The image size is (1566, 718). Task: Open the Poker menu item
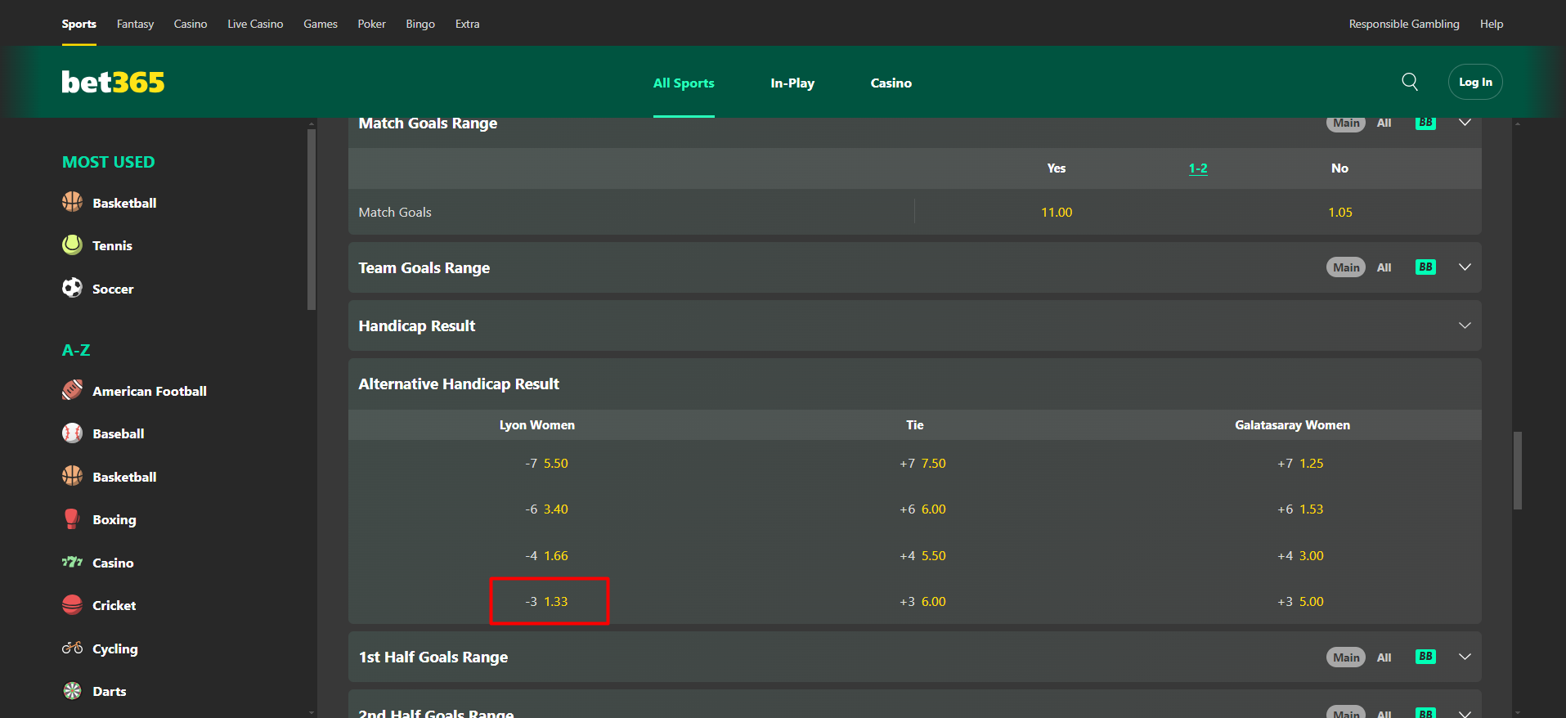pos(371,24)
